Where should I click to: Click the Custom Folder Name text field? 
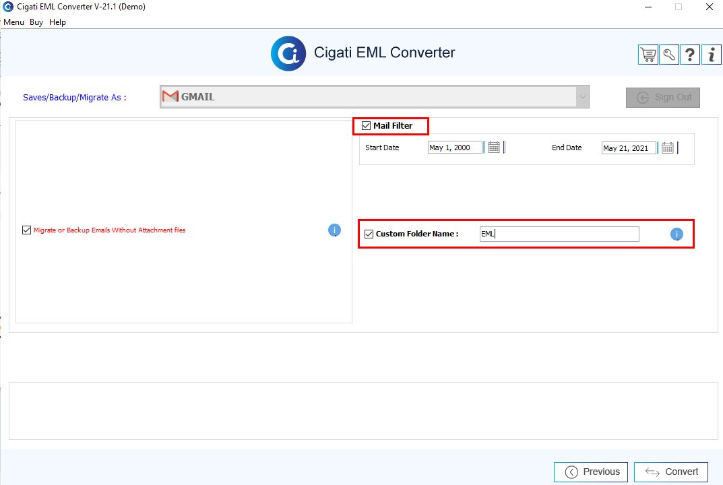tap(559, 234)
